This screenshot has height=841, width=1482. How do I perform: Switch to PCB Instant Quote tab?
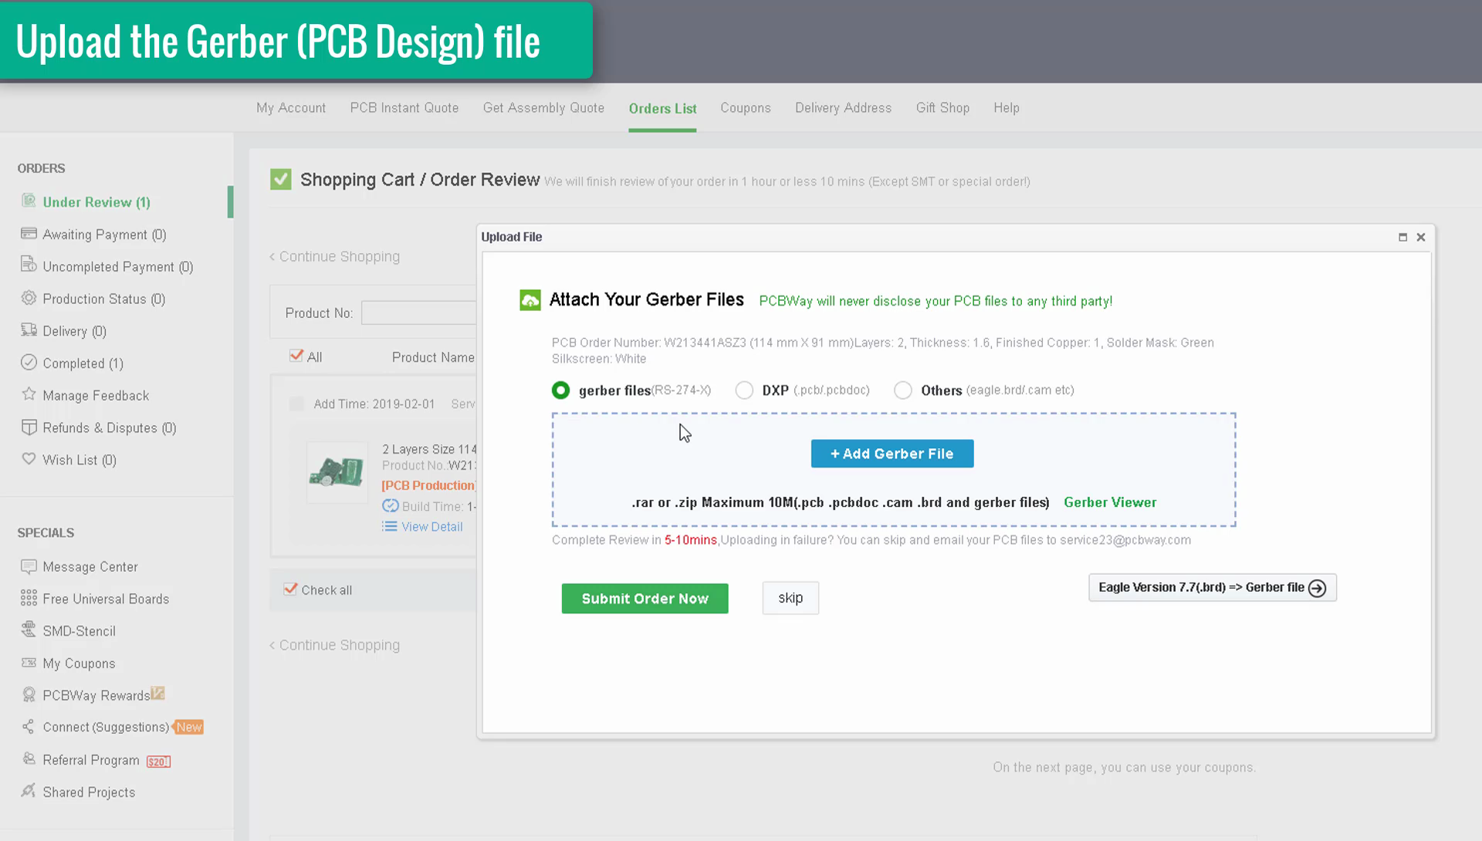404,108
